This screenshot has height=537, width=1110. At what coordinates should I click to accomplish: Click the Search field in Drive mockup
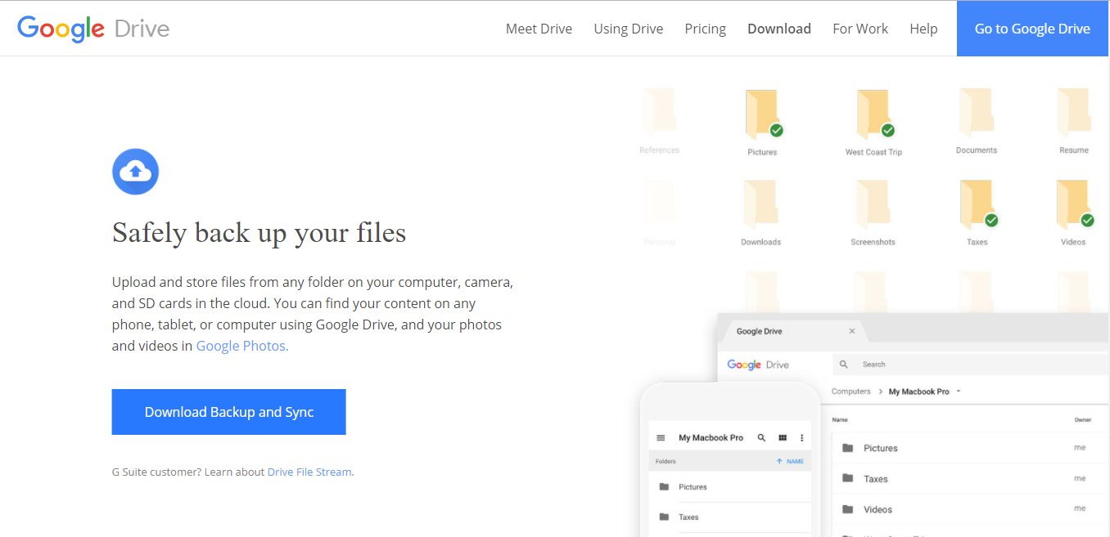(970, 365)
